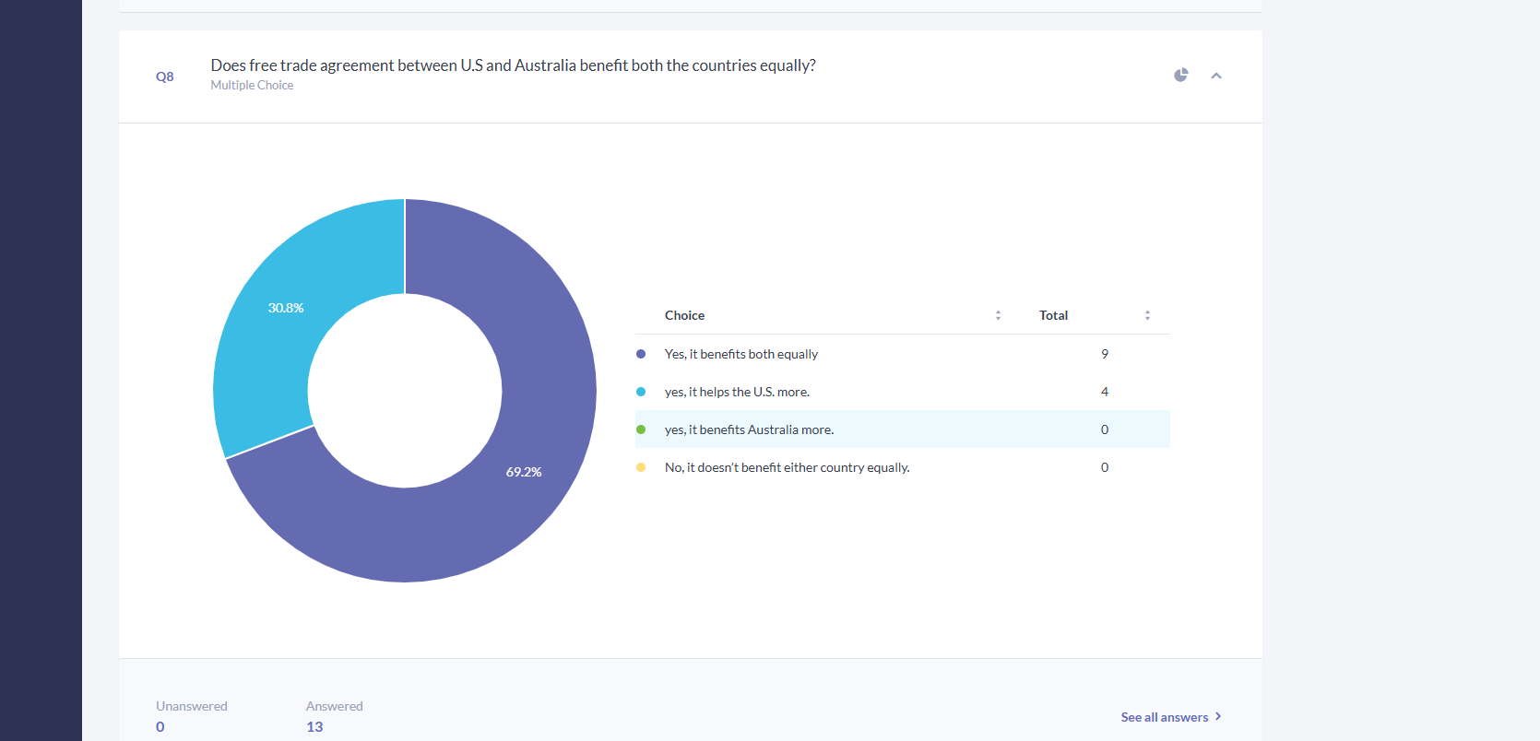Click the pie chart type icon
This screenshot has width=1540, height=741.
(1180, 75)
